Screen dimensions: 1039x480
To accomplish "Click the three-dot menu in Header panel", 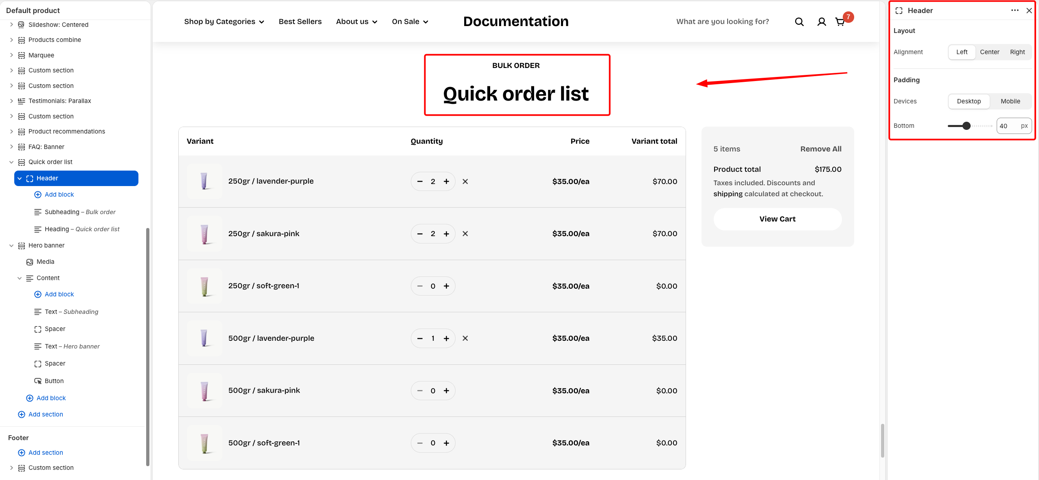I will point(1015,11).
